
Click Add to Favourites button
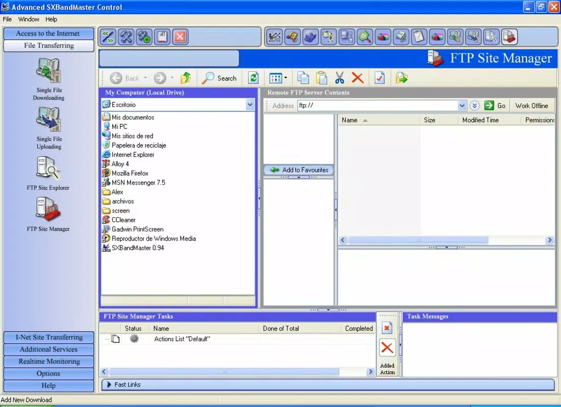point(299,170)
